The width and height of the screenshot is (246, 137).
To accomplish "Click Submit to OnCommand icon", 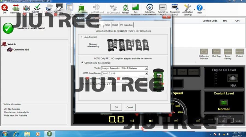I will 150,7.
